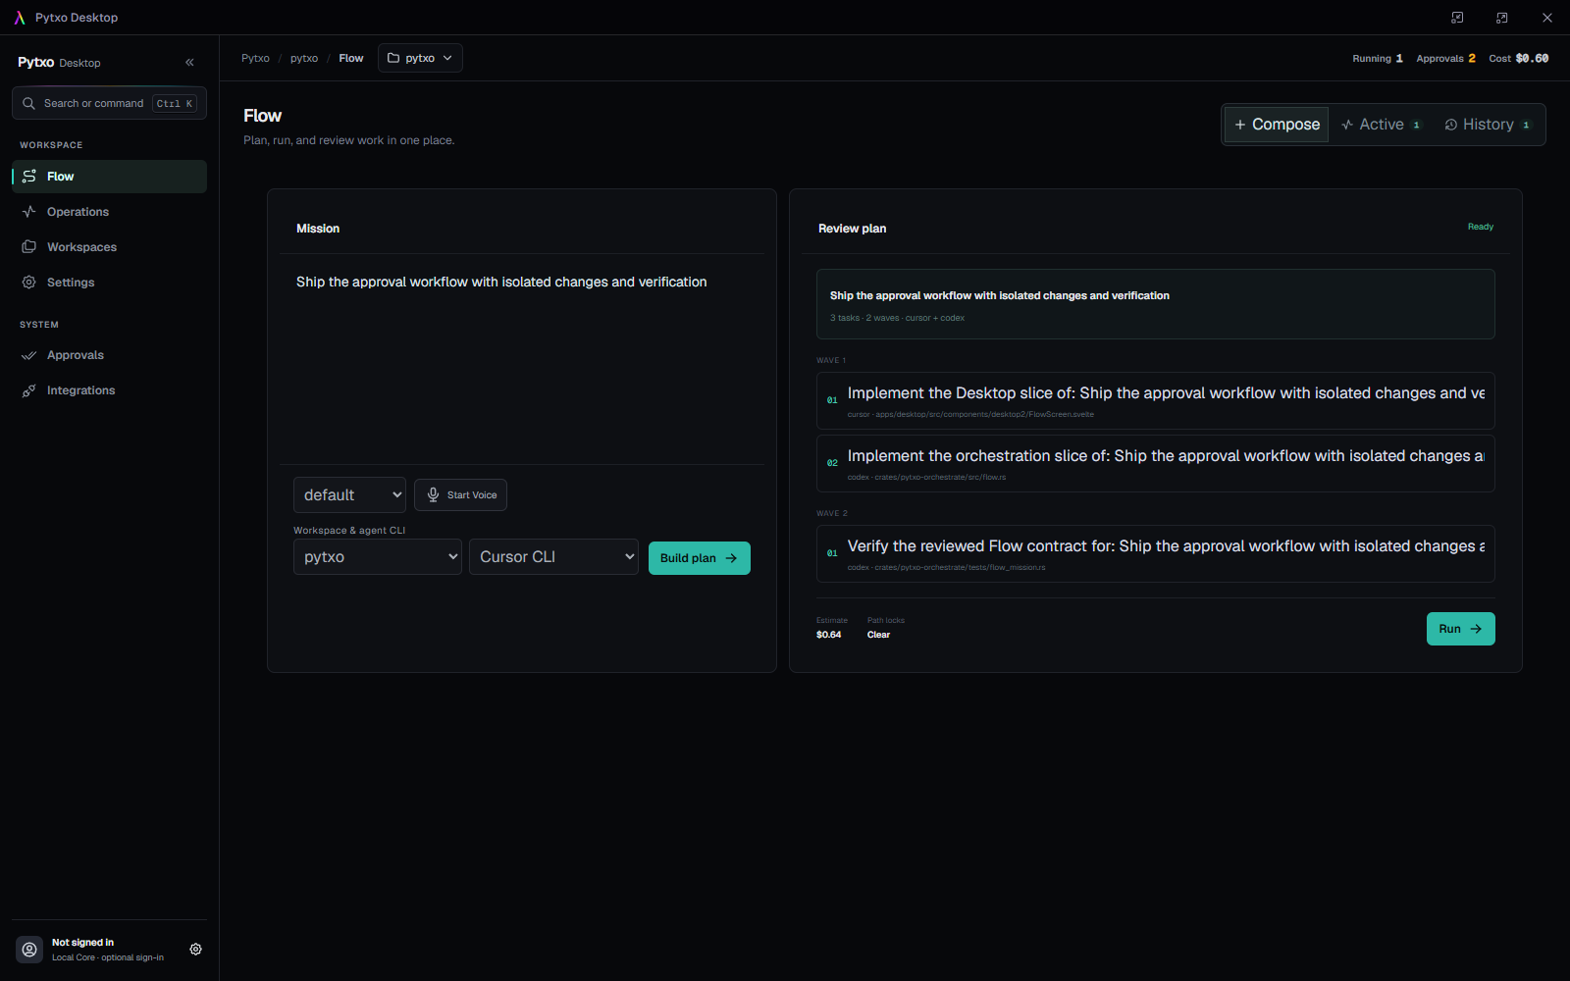Click the Pytxo breadcrumb link
The image size is (1570, 981).
[x=255, y=58]
